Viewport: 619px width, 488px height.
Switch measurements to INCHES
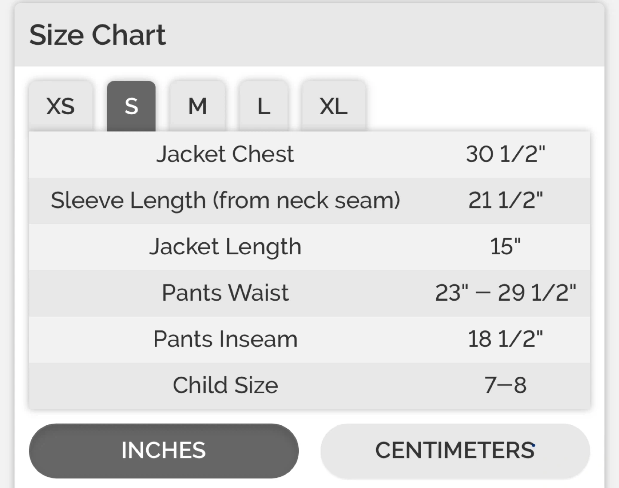coord(164,451)
